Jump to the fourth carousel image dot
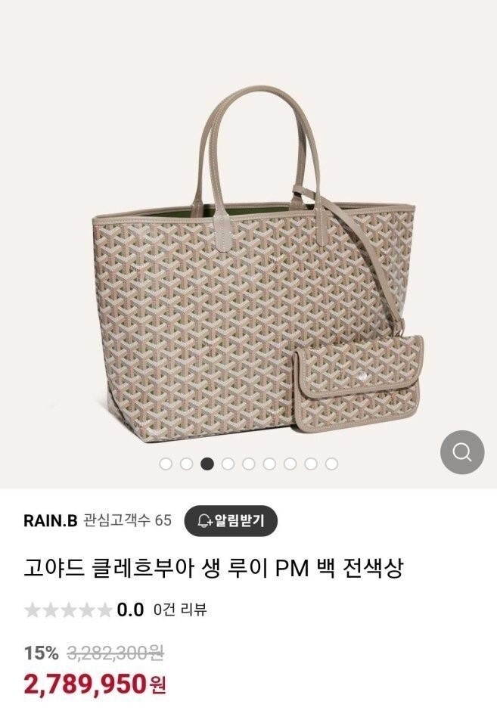 tap(228, 464)
